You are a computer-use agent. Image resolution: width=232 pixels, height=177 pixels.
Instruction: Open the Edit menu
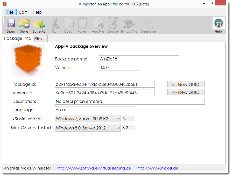coord(23,12)
